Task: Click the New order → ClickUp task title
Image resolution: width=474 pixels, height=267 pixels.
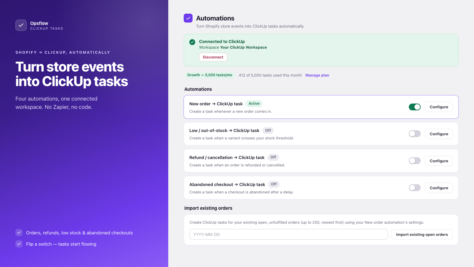Action: (x=216, y=104)
